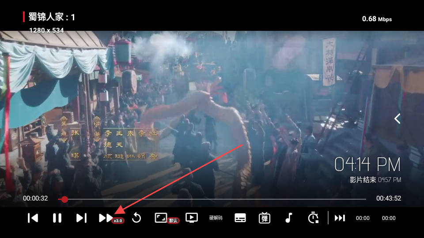Skip to the previous episode

[33, 218]
